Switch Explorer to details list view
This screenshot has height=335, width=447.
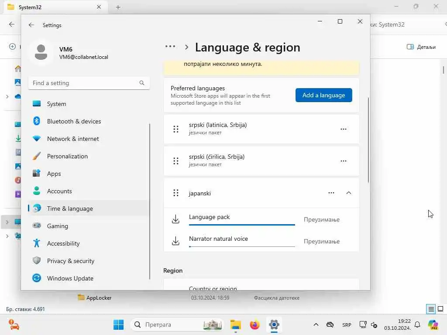point(431,309)
